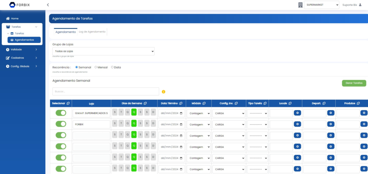This screenshot has height=174, width=368.
Task: Click Loja field with G.M.A.P. SUPERMERCADOS
Action: coord(91,113)
